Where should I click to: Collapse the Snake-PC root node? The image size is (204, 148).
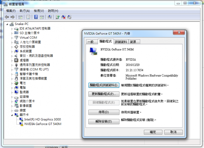pos(7,24)
